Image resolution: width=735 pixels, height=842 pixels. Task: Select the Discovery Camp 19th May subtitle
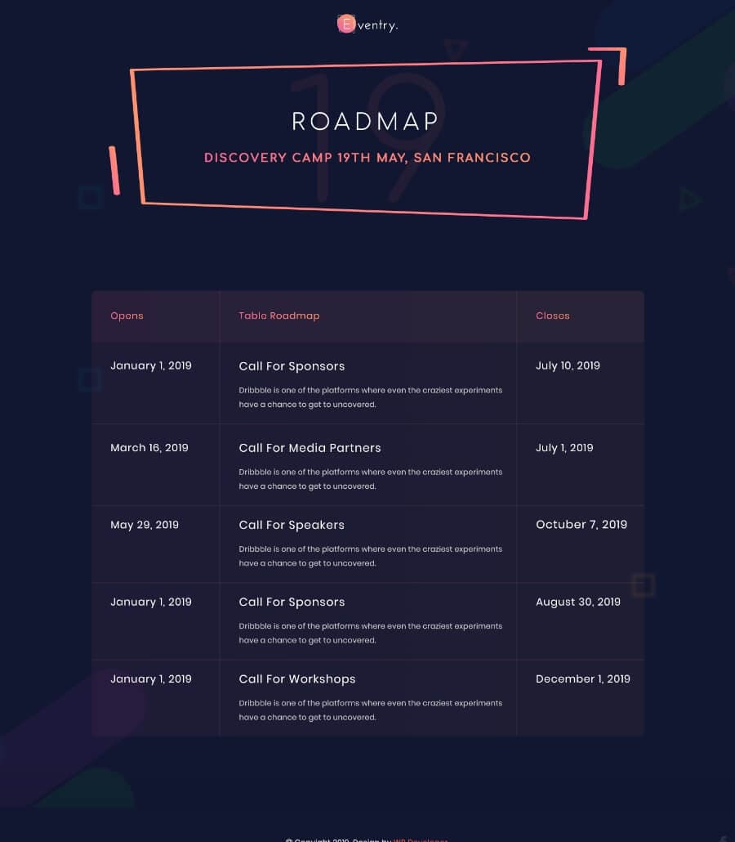367,158
